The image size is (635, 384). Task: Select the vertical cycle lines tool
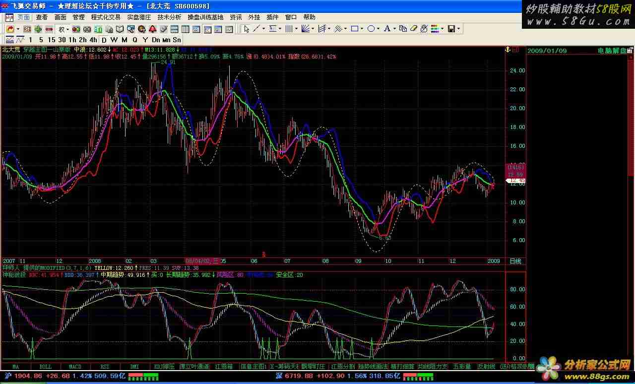(289, 29)
